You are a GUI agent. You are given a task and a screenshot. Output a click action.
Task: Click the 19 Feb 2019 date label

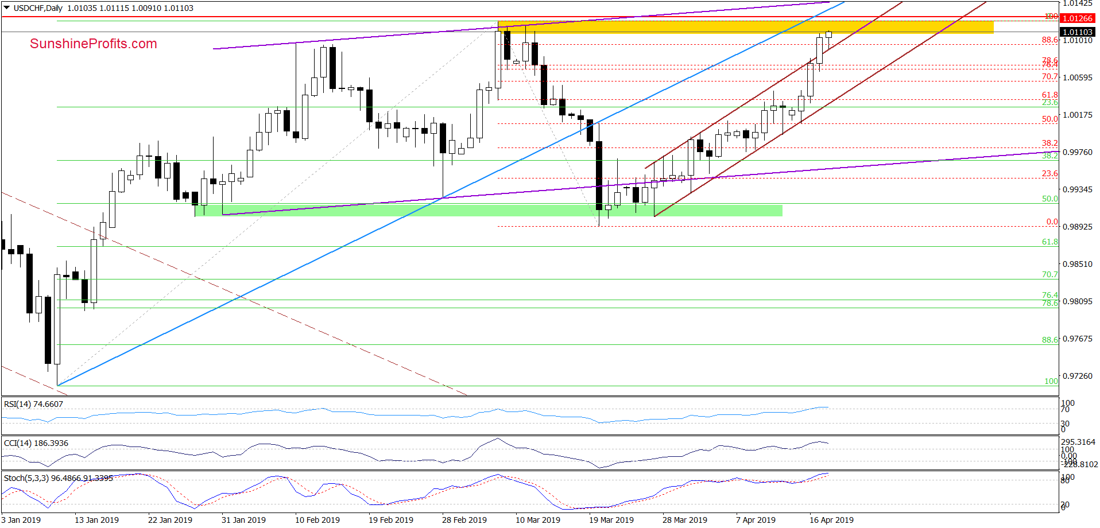click(x=391, y=520)
